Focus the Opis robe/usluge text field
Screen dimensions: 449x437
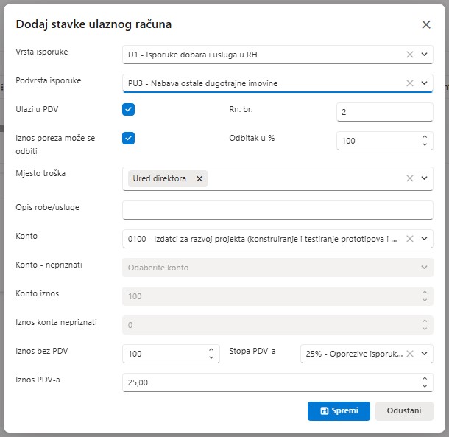click(277, 210)
